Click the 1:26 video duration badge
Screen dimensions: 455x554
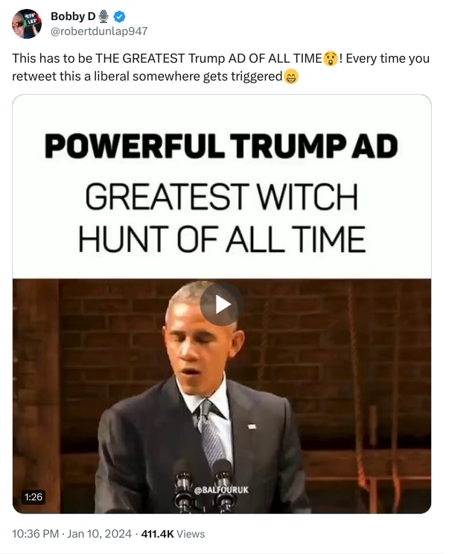point(34,497)
